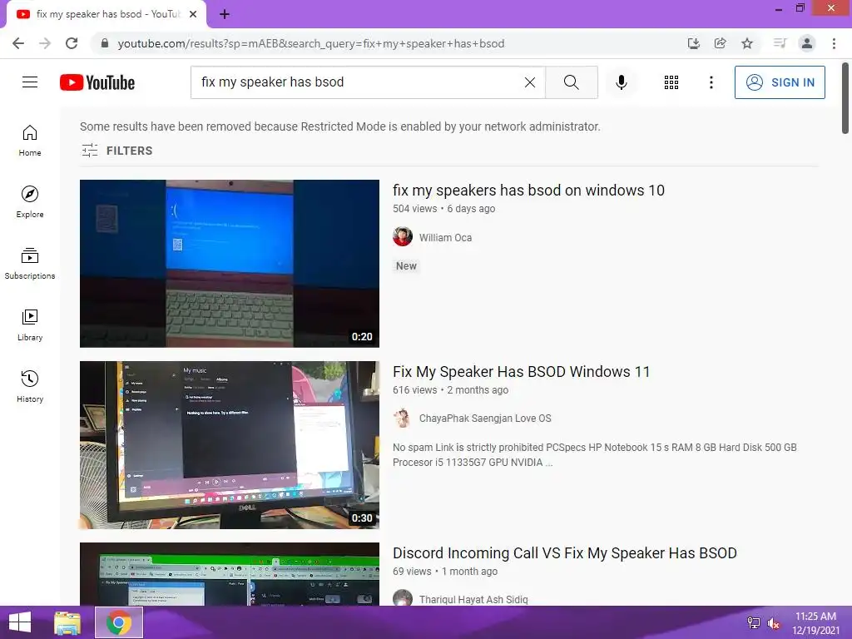
Task: Share this page from address bar
Action: coord(721,43)
